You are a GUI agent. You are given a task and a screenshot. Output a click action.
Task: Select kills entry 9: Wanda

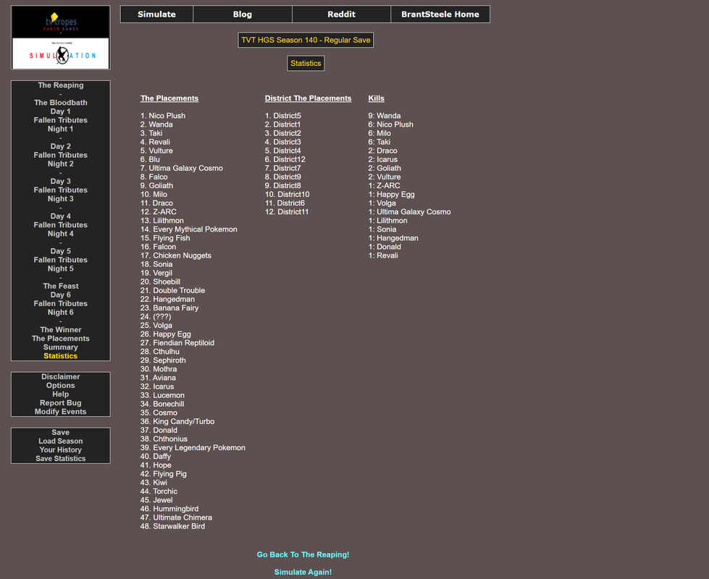pyautogui.click(x=385, y=116)
